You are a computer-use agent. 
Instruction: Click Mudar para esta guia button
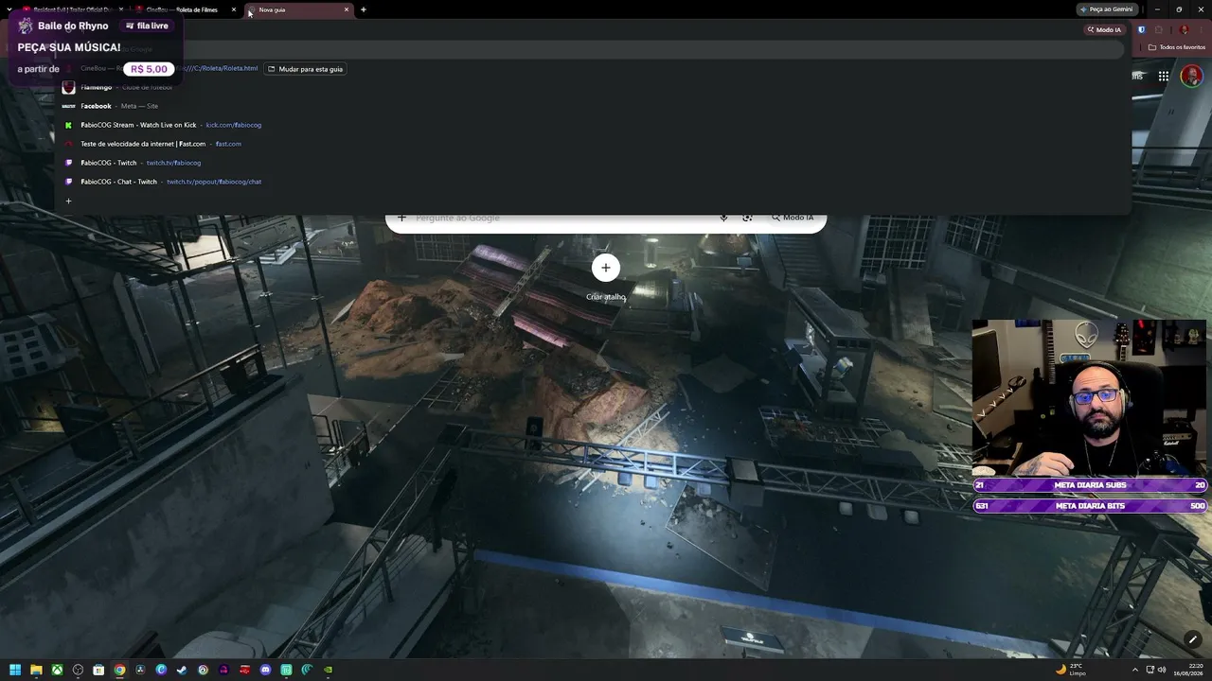point(306,69)
